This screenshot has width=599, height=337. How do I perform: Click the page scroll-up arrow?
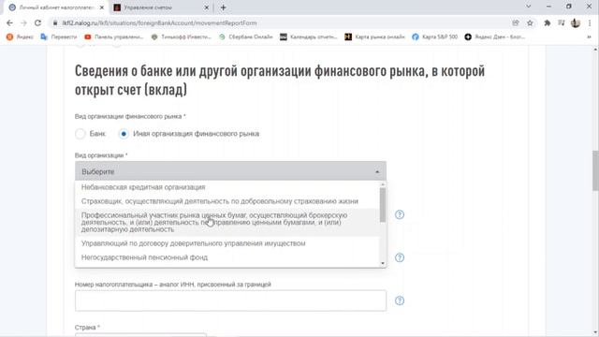[x=595, y=50]
